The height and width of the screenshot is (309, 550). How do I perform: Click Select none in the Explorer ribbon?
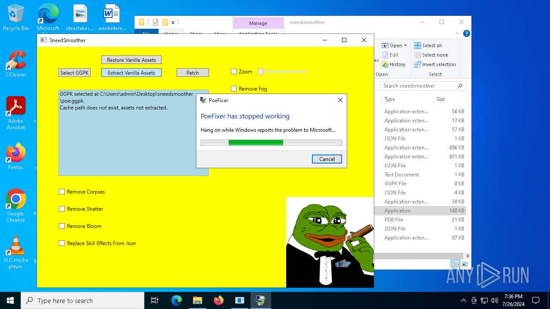(x=431, y=55)
